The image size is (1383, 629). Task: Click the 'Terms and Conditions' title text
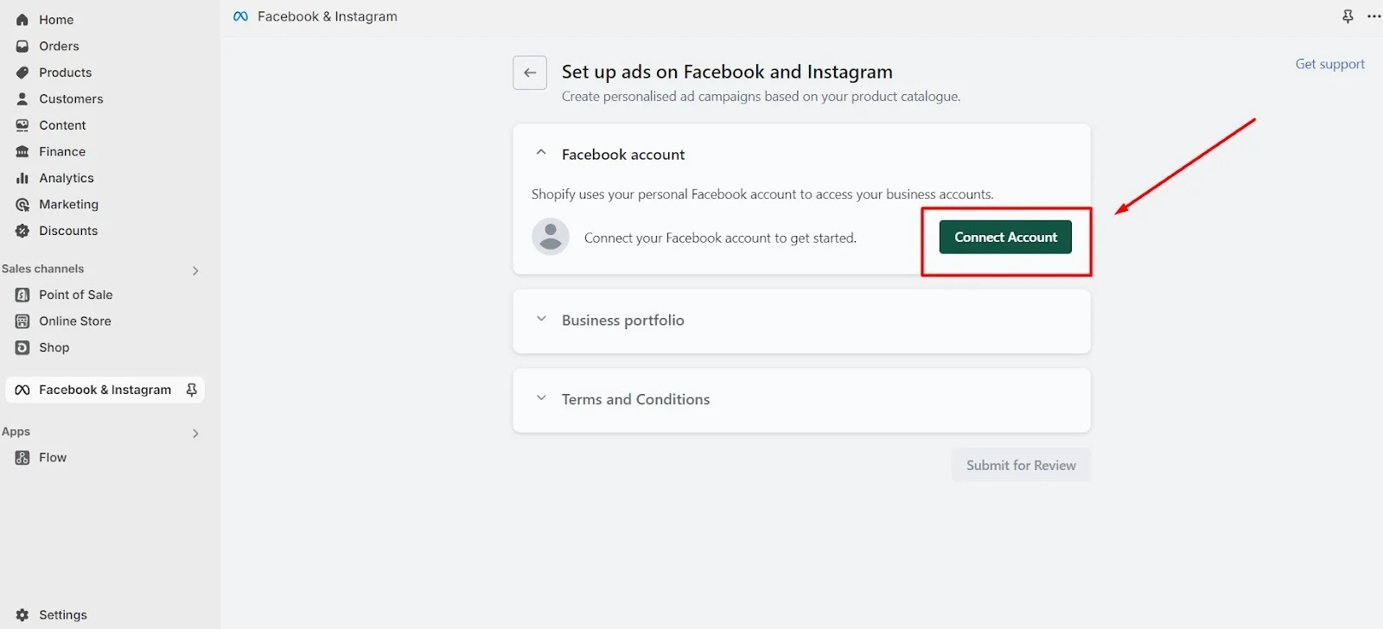click(635, 399)
